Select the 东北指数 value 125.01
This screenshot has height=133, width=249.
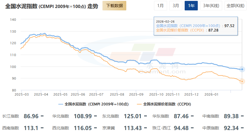[133, 116]
